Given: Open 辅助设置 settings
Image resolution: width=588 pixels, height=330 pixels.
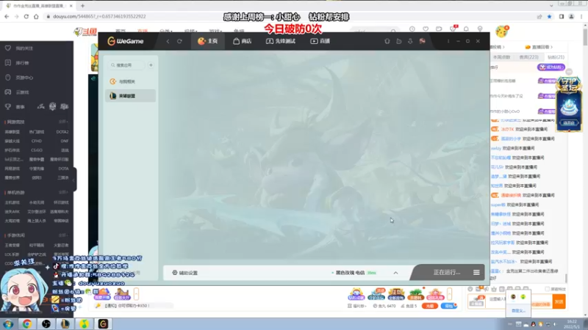Looking at the screenshot, I should (185, 273).
